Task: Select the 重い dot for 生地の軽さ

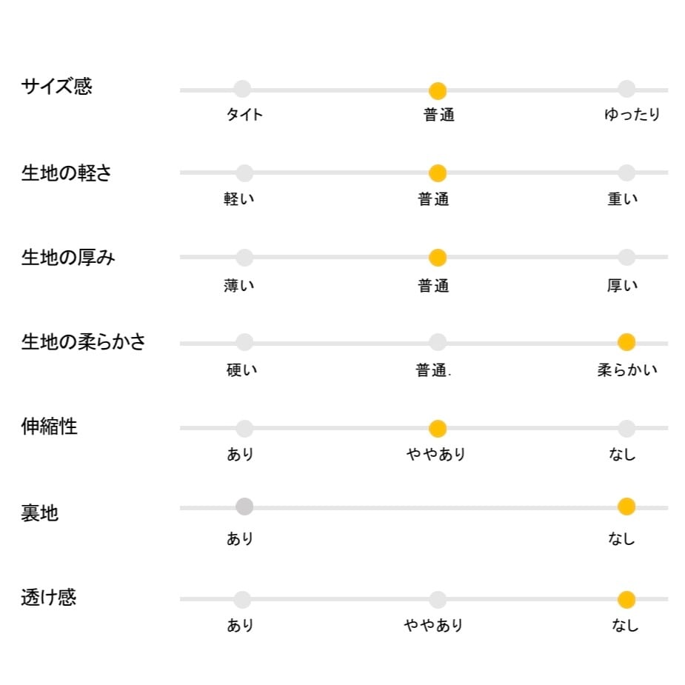Action: click(x=626, y=173)
